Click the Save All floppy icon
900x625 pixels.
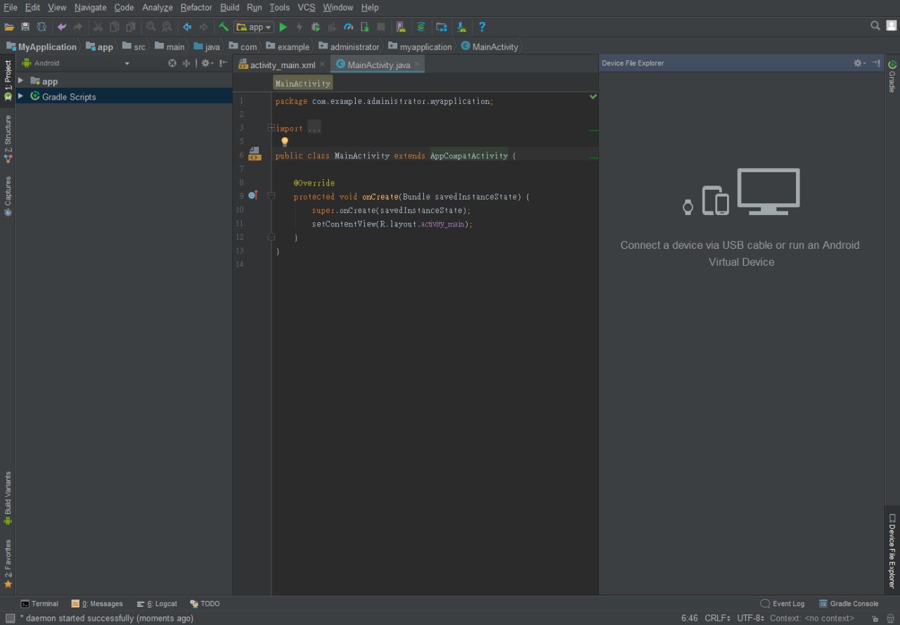point(25,27)
